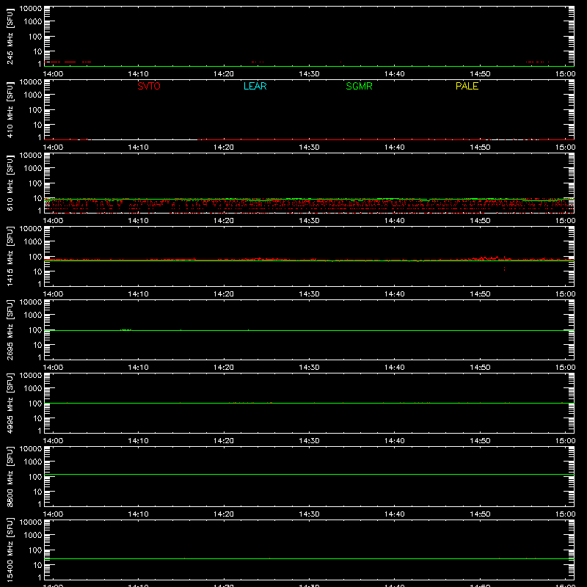587x587 pixels.
Task: Click 14:30 tick label below 410 MHz plot
Action: point(309,147)
